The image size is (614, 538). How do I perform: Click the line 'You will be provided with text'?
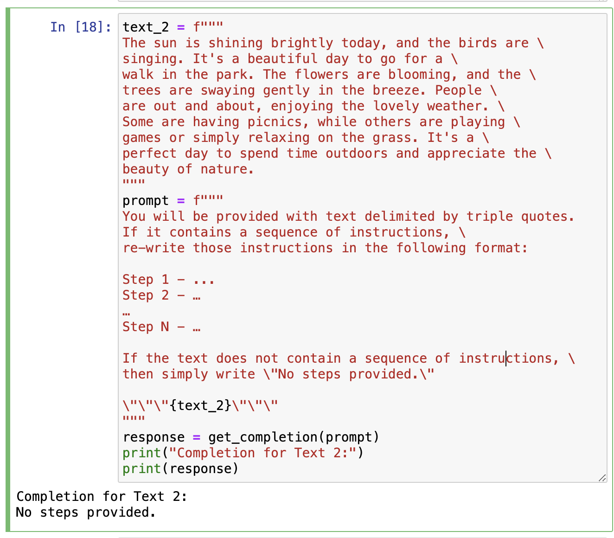[348, 216]
